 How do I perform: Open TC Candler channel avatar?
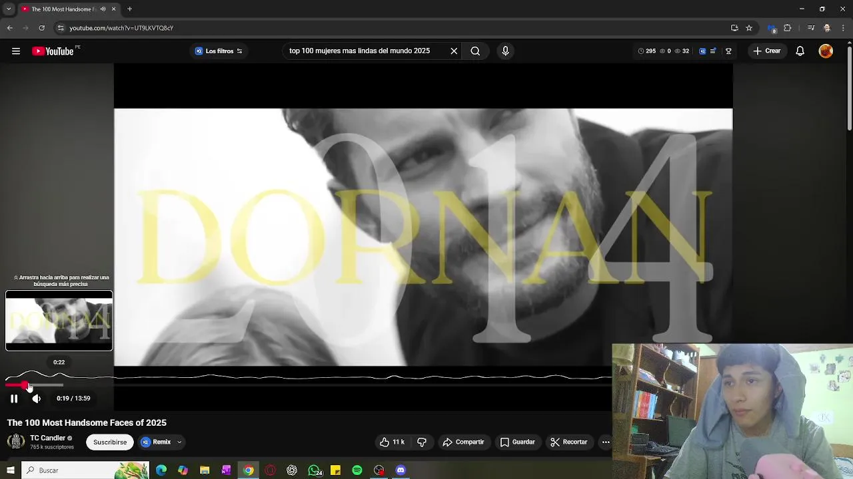(x=16, y=442)
